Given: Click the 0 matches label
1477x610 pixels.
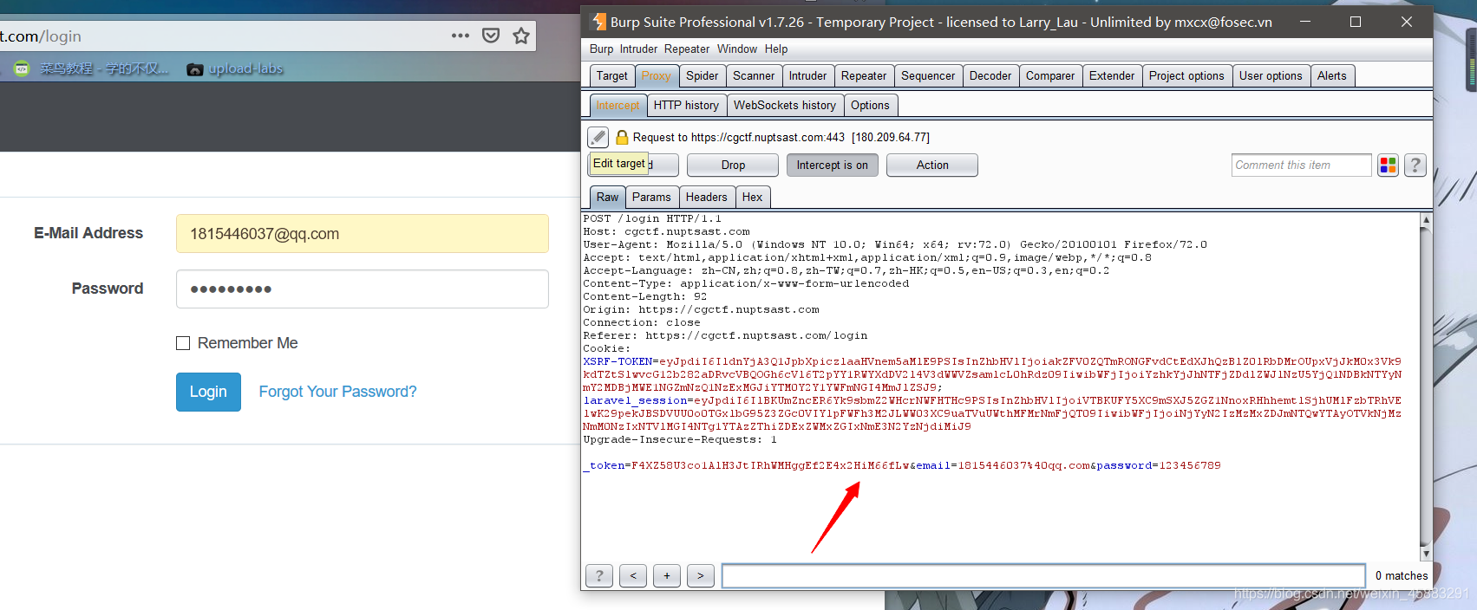Looking at the screenshot, I should tap(1401, 575).
